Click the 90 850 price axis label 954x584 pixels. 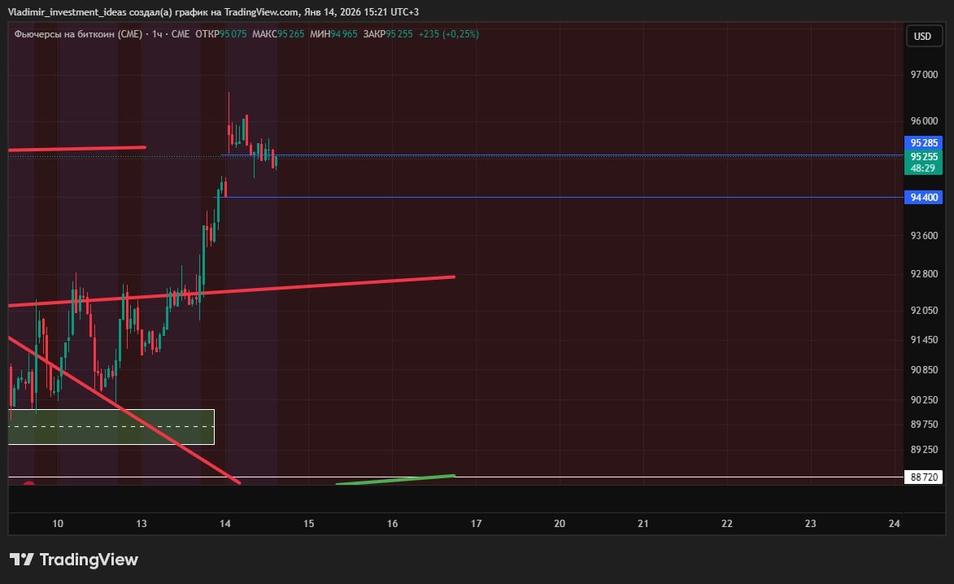click(924, 370)
